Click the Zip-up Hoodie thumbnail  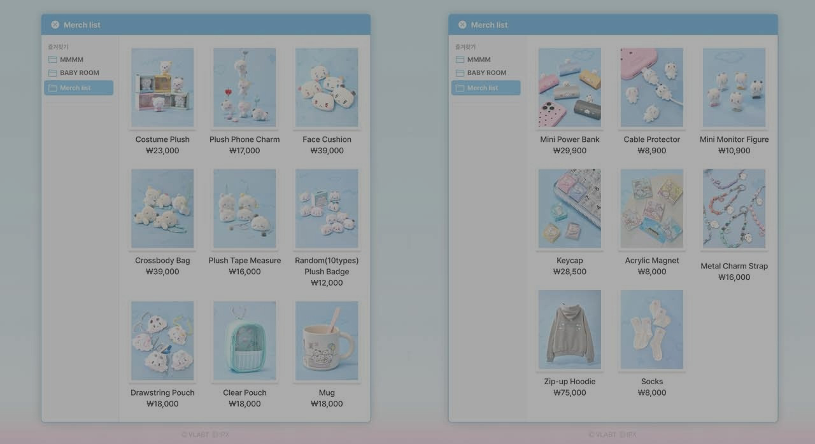569,330
